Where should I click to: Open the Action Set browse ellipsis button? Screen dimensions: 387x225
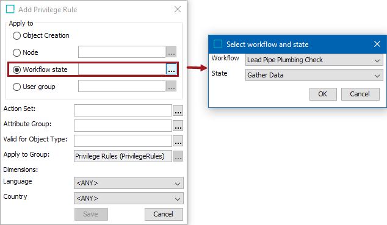(x=178, y=110)
